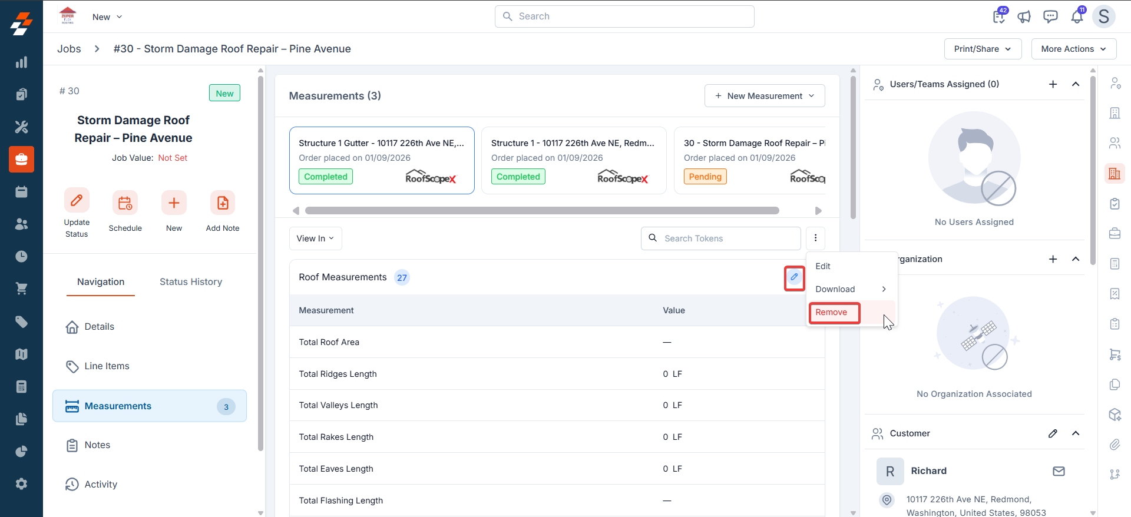Open the New dropdown in top bar
This screenshot has width=1131, height=517.
point(107,17)
